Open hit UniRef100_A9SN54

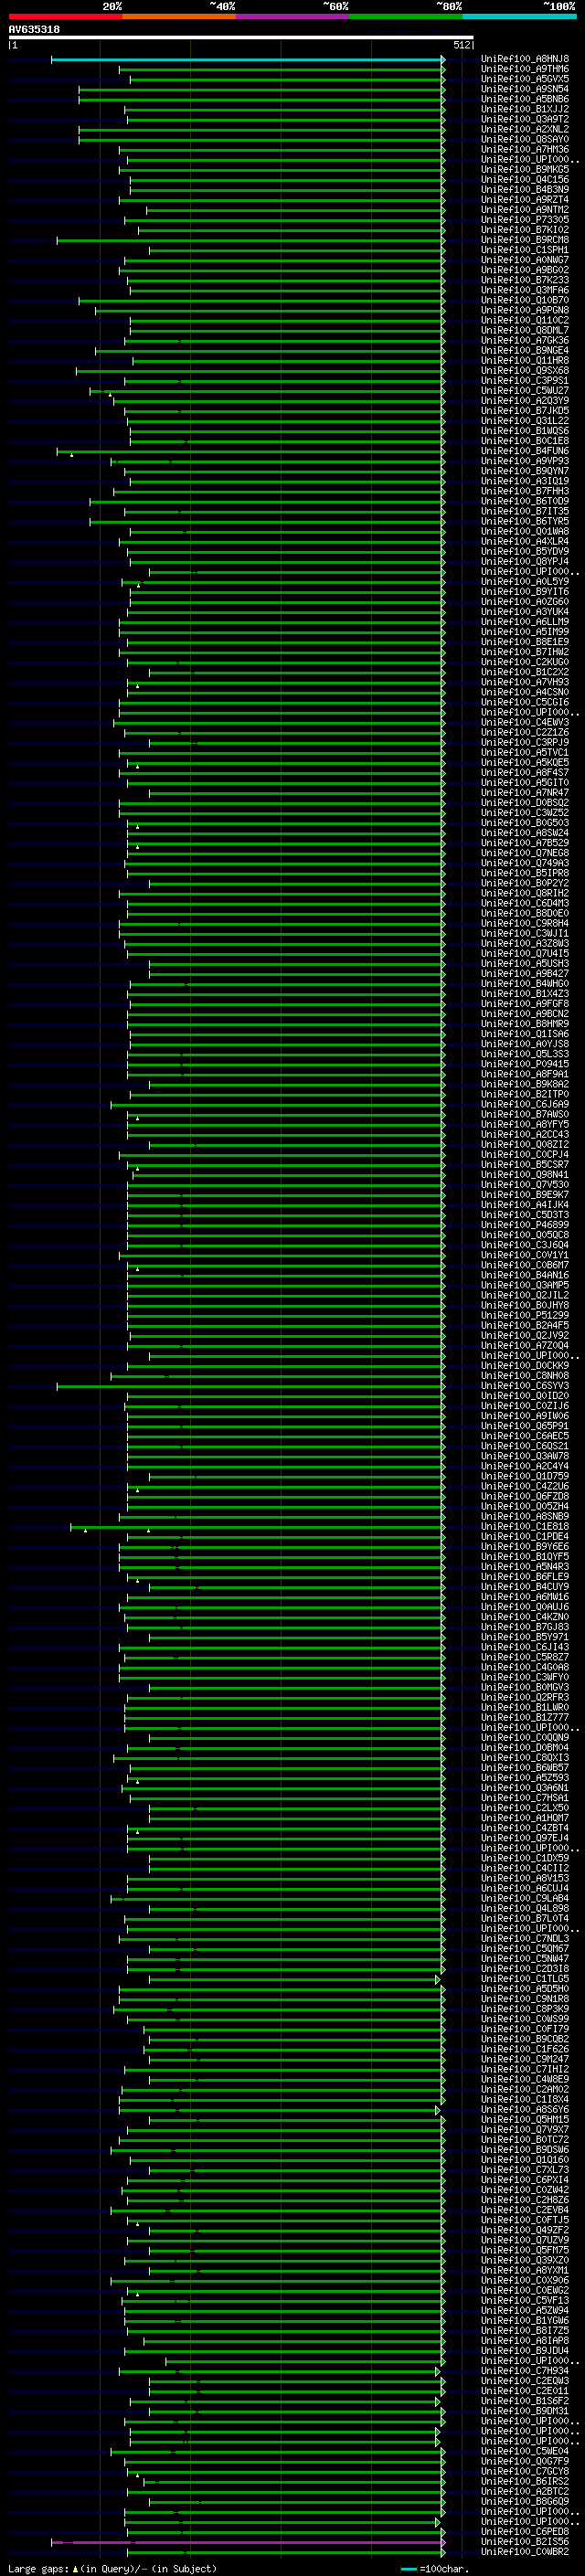coord(525,89)
